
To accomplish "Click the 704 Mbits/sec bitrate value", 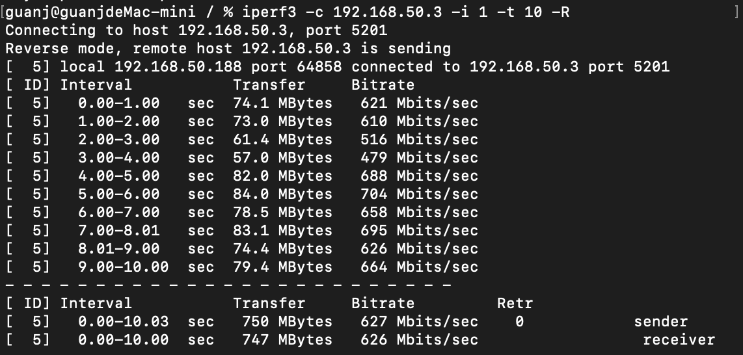I will (x=419, y=194).
